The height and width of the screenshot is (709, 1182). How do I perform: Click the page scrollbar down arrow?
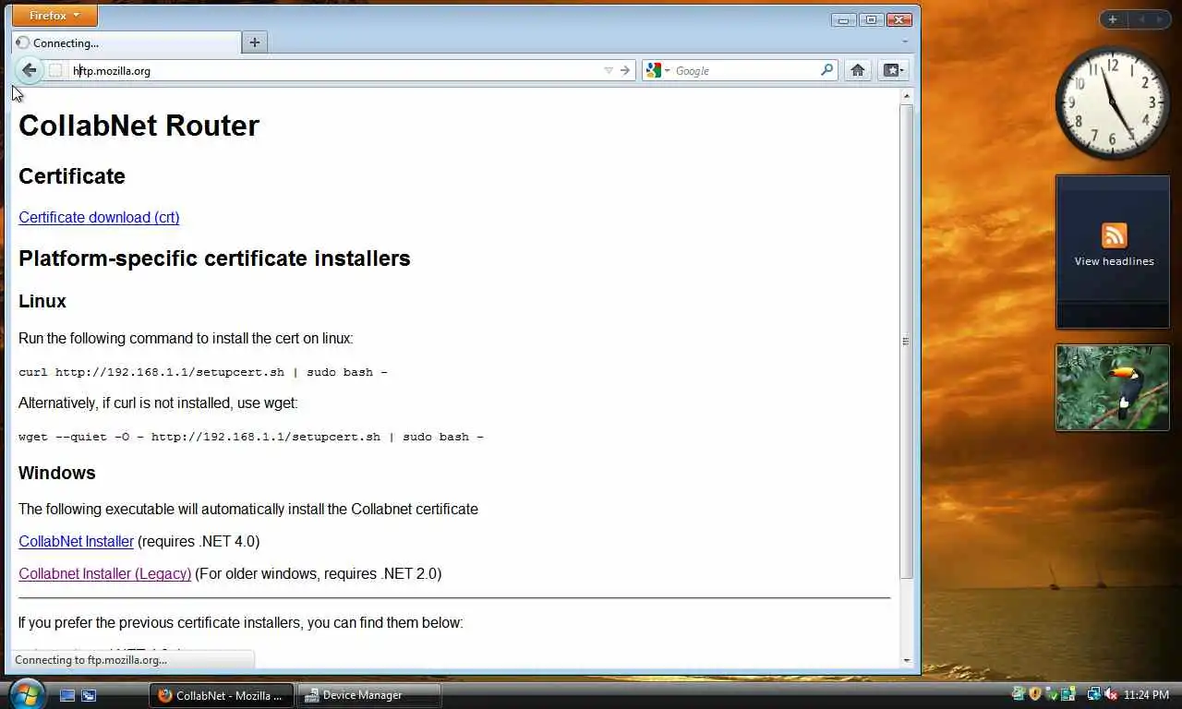coord(906,660)
